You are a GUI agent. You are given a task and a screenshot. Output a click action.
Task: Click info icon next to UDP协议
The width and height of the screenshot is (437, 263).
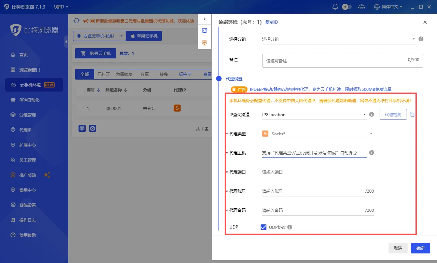[290, 227]
